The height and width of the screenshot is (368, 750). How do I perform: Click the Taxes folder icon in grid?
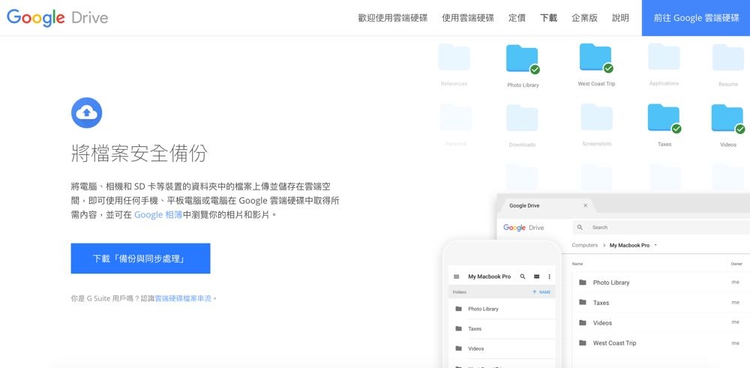664,118
